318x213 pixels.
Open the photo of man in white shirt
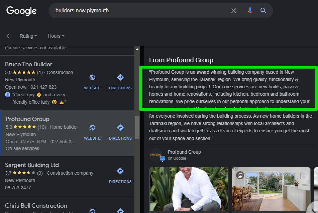pyautogui.click(x=189, y=189)
